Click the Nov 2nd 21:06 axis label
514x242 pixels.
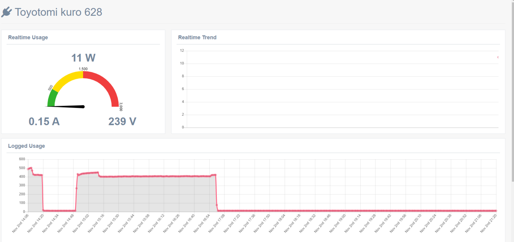click(x=474, y=223)
